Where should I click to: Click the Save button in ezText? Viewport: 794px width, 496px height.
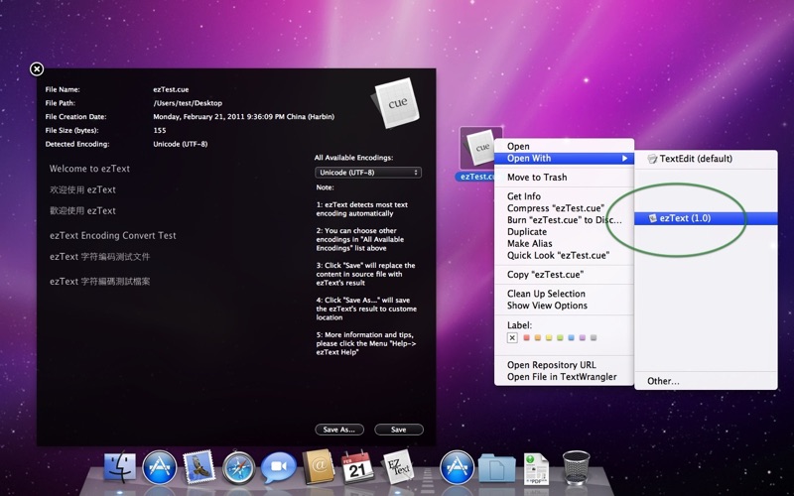pos(399,430)
